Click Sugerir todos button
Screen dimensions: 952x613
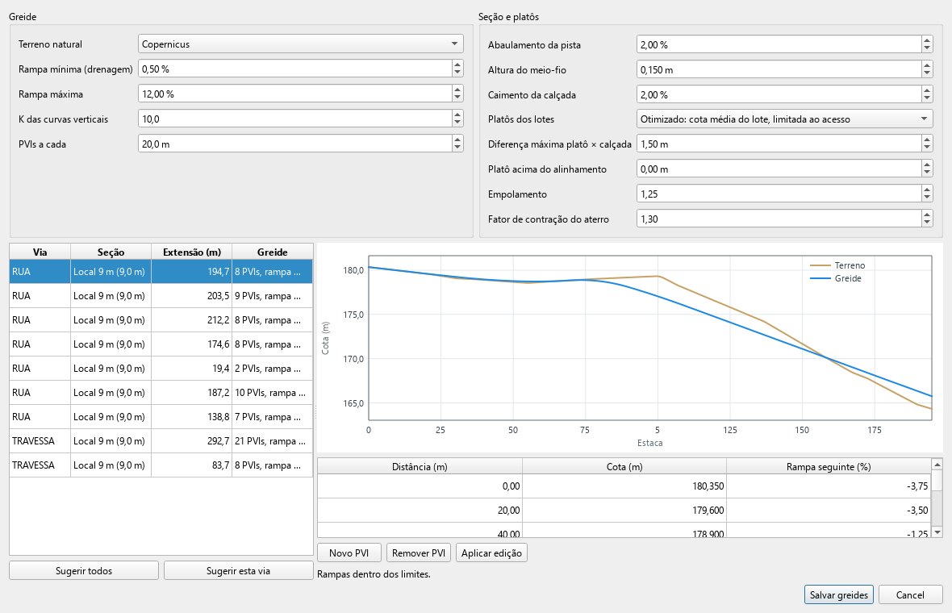[84, 570]
